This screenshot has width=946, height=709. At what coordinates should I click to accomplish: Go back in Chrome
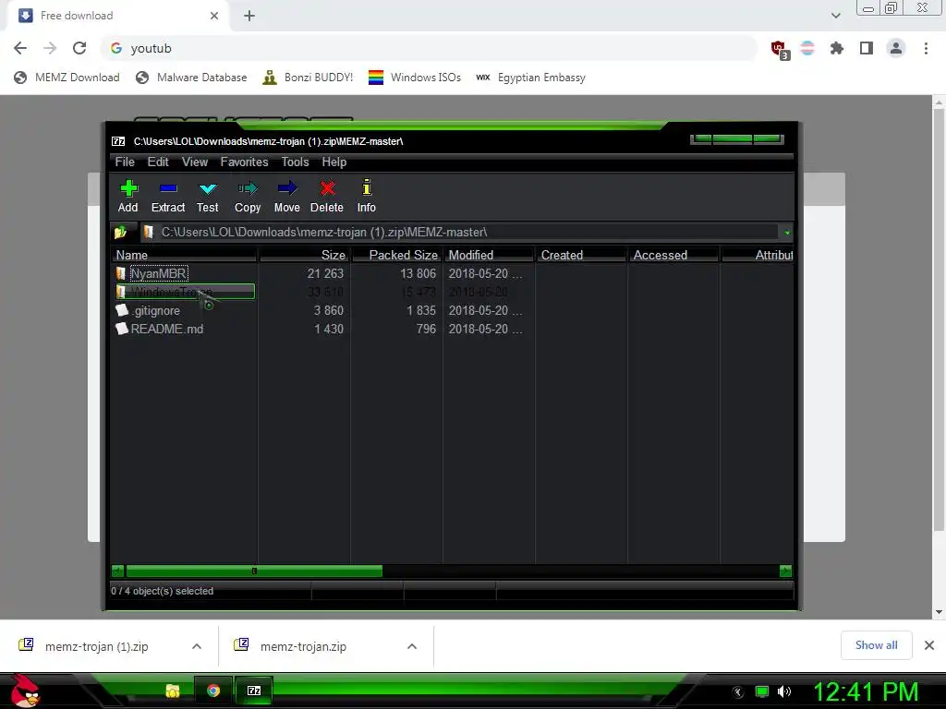click(20, 48)
